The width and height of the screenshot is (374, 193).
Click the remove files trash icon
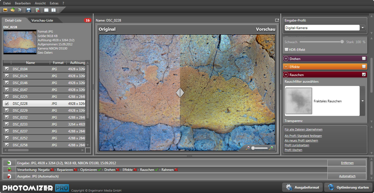click(38, 10)
